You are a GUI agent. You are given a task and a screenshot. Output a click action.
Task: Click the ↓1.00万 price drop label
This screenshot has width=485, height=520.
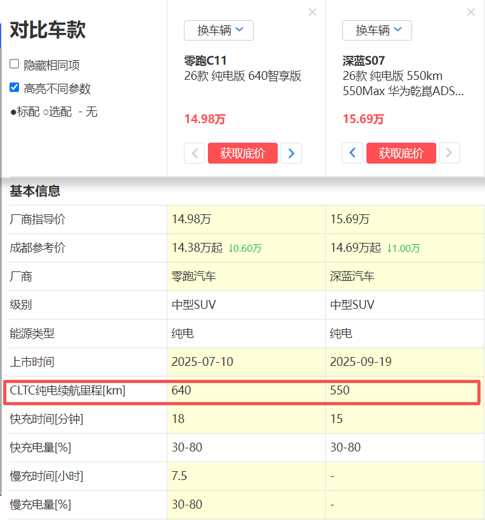[x=403, y=249]
